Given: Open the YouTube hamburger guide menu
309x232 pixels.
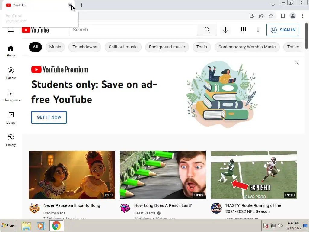Looking at the screenshot, I should coord(11,30).
